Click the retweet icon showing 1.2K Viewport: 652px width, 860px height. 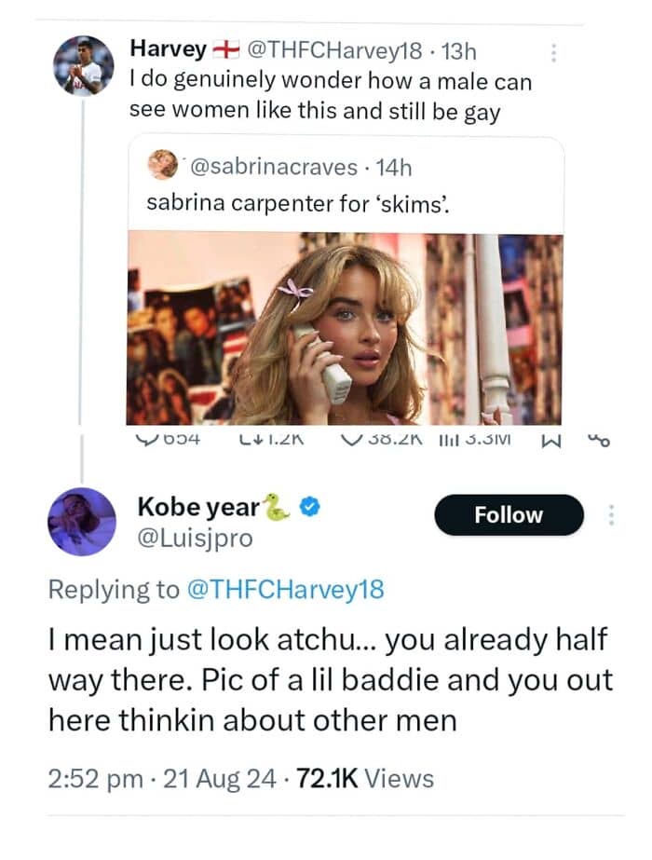pyautogui.click(x=248, y=439)
